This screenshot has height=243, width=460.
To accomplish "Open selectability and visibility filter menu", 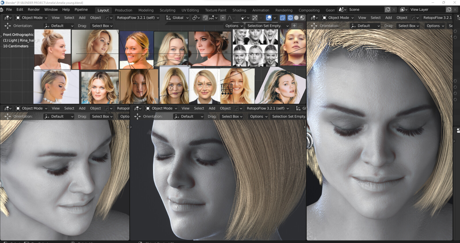I will click(x=245, y=17).
